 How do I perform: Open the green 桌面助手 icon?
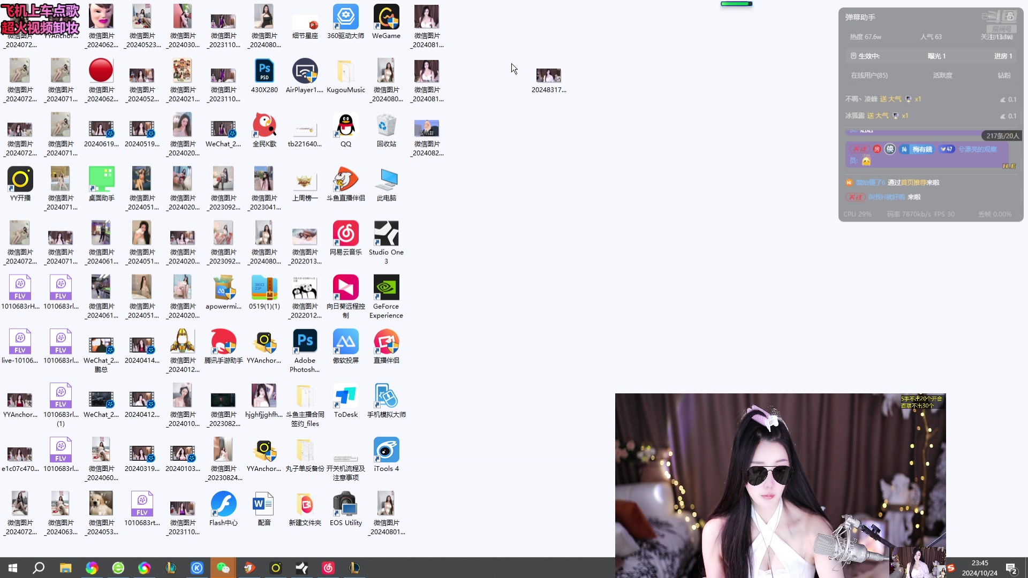[101, 184]
